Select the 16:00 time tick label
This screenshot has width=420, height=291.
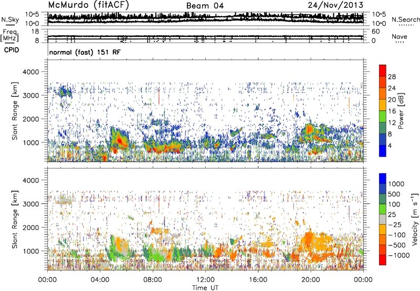coord(258,280)
